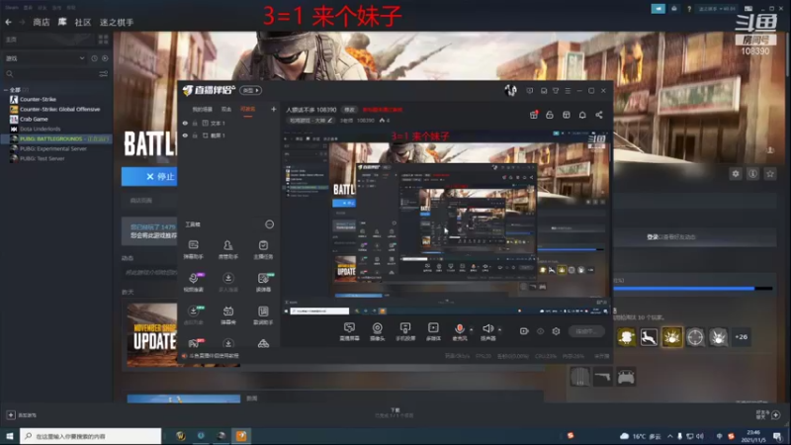This screenshot has width=791, height=445.
Task: Open the 读弹幕 tool
Action: click(263, 283)
